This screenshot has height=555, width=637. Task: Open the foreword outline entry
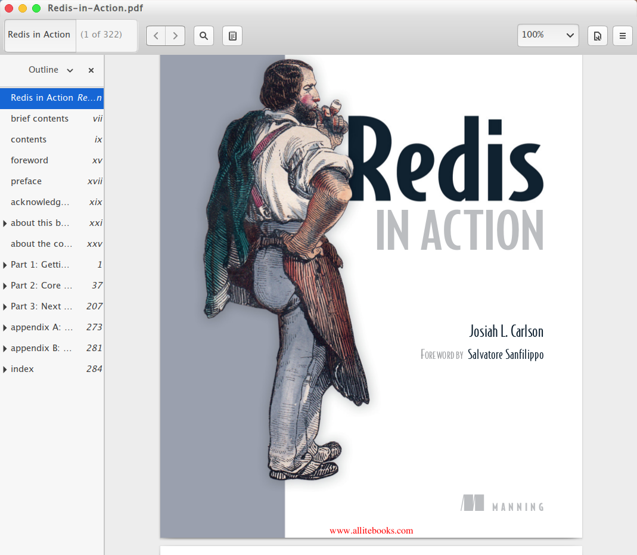(x=52, y=160)
